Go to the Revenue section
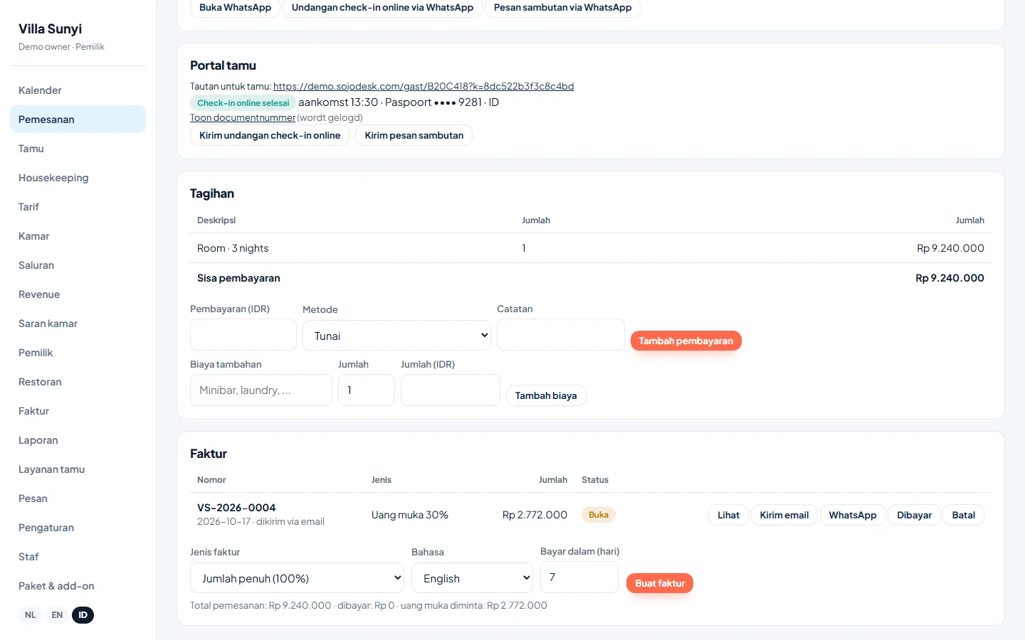Image resolution: width=1025 pixels, height=640 pixels. (78, 294)
